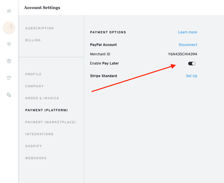
Task: Open the round profile logo avatar
Action: (x=9, y=28)
